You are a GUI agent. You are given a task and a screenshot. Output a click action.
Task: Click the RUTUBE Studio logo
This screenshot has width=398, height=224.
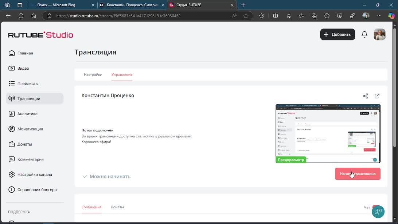click(x=40, y=35)
